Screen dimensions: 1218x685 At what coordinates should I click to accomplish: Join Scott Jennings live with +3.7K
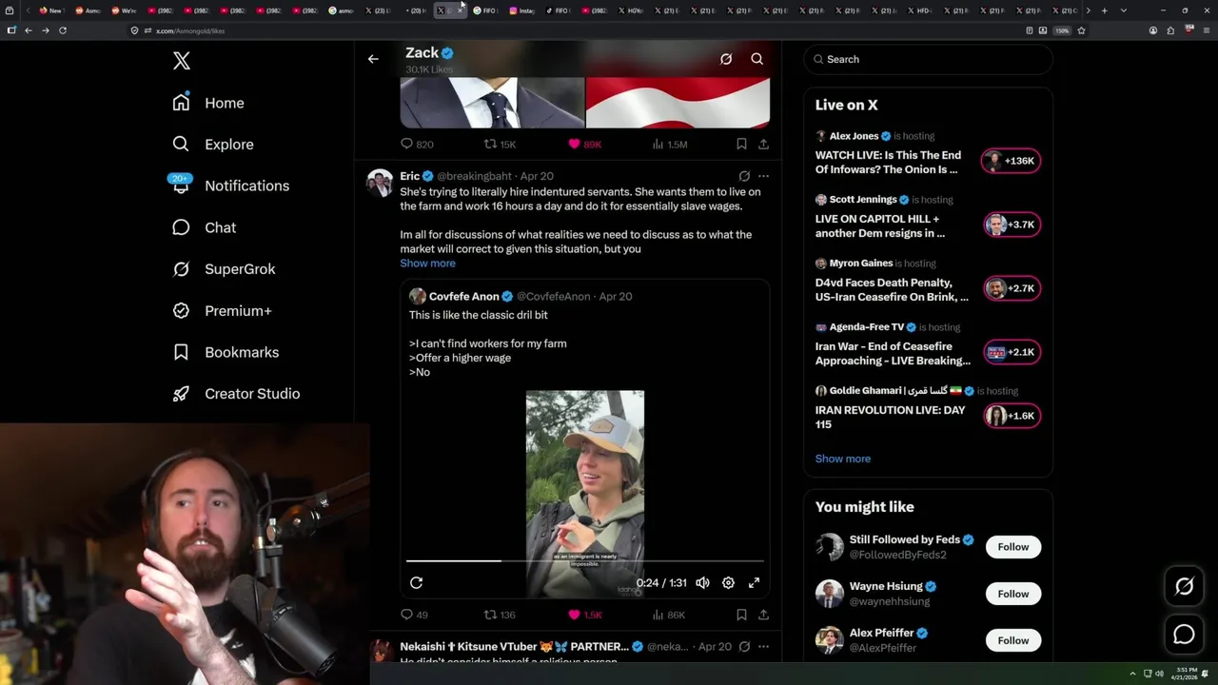pos(1011,225)
